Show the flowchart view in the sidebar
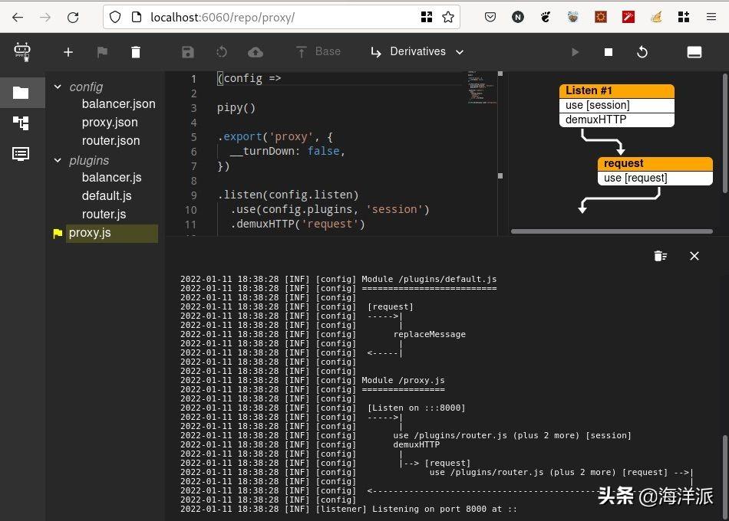 point(21,123)
